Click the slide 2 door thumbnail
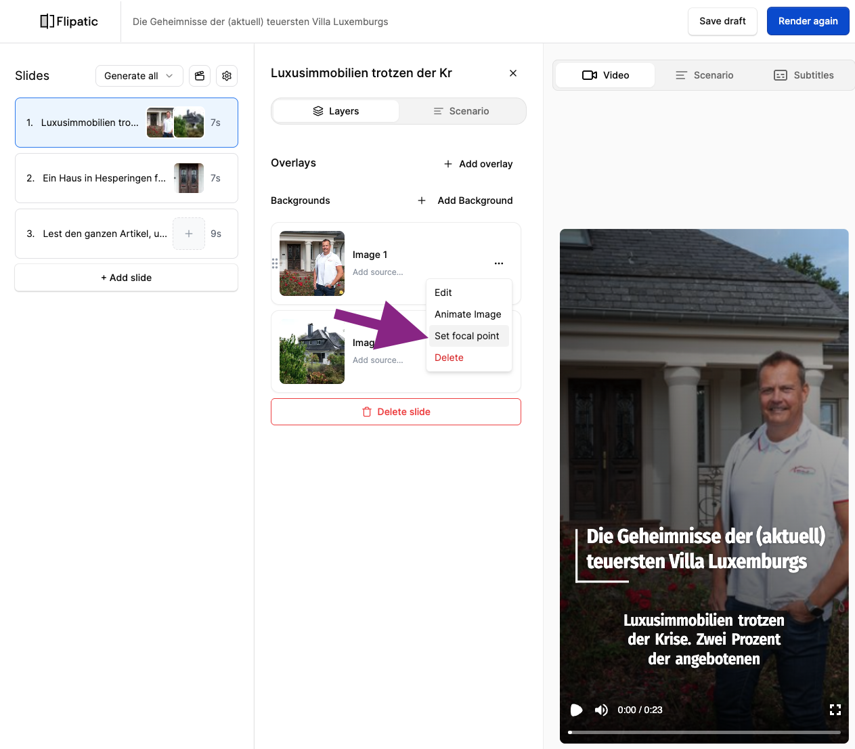855x749 pixels. (189, 178)
